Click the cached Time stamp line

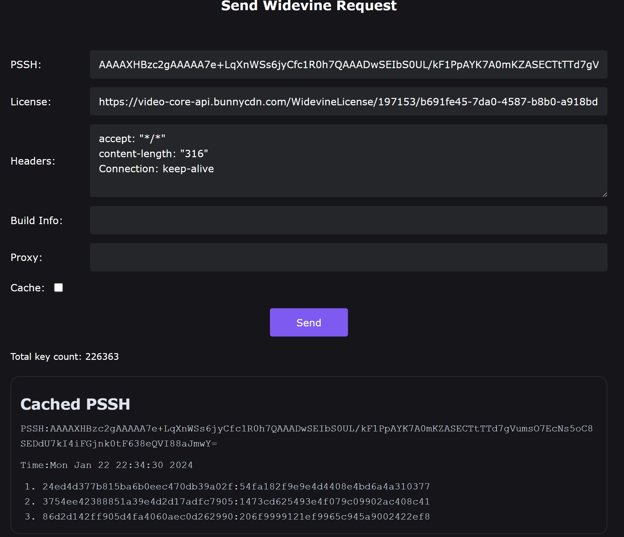point(107,465)
